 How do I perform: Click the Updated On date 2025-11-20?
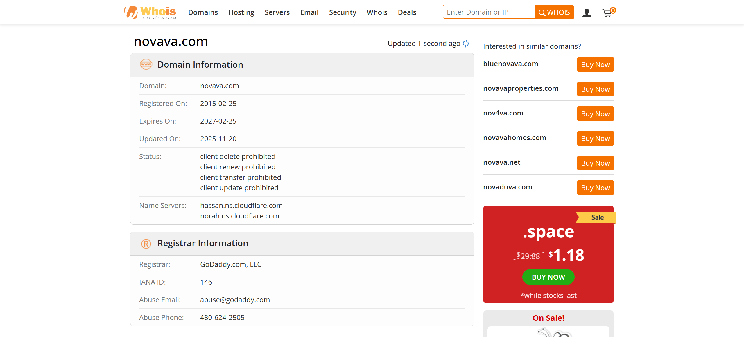click(218, 139)
